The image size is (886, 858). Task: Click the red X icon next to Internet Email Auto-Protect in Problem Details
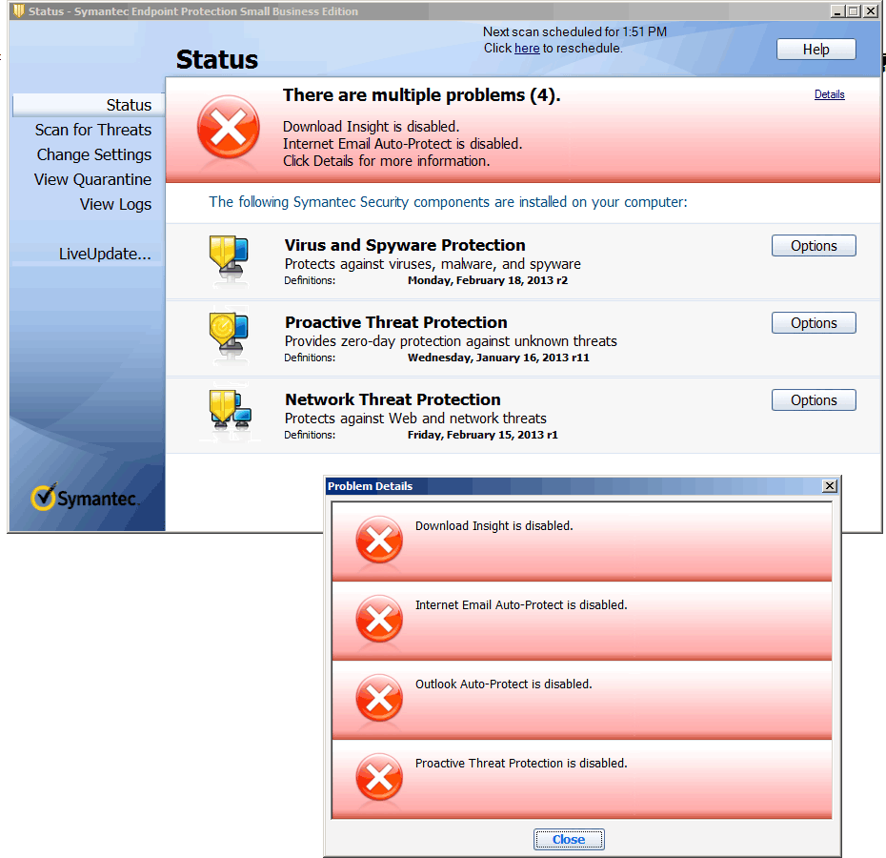click(x=379, y=620)
